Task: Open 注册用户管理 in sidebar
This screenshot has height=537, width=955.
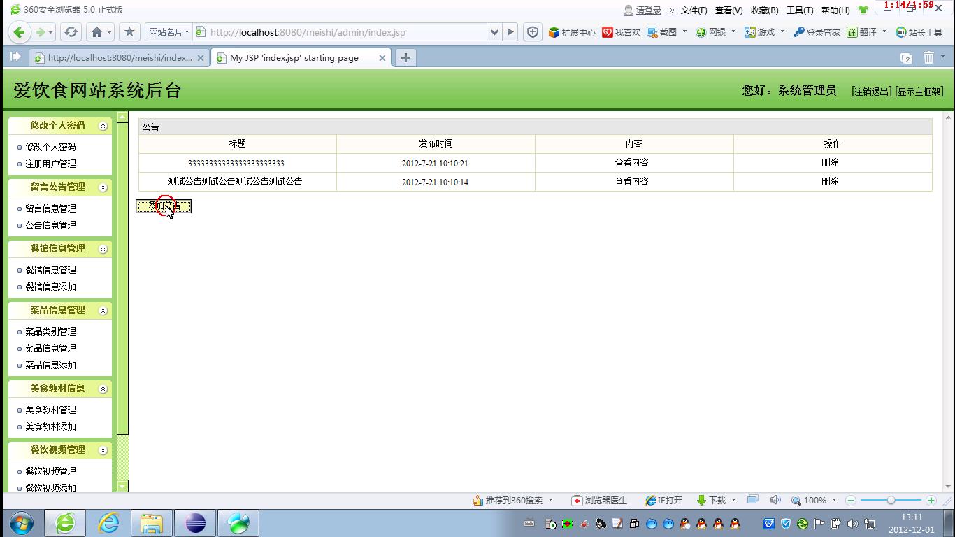Action: (x=50, y=164)
